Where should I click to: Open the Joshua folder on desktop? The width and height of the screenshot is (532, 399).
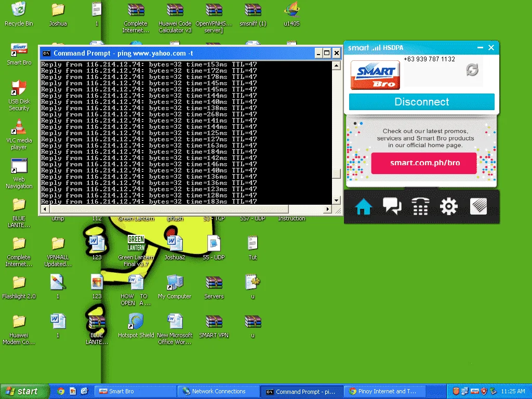tap(58, 14)
